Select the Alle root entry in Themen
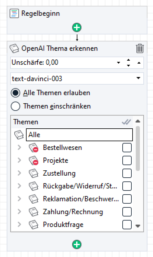 tap(79, 135)
